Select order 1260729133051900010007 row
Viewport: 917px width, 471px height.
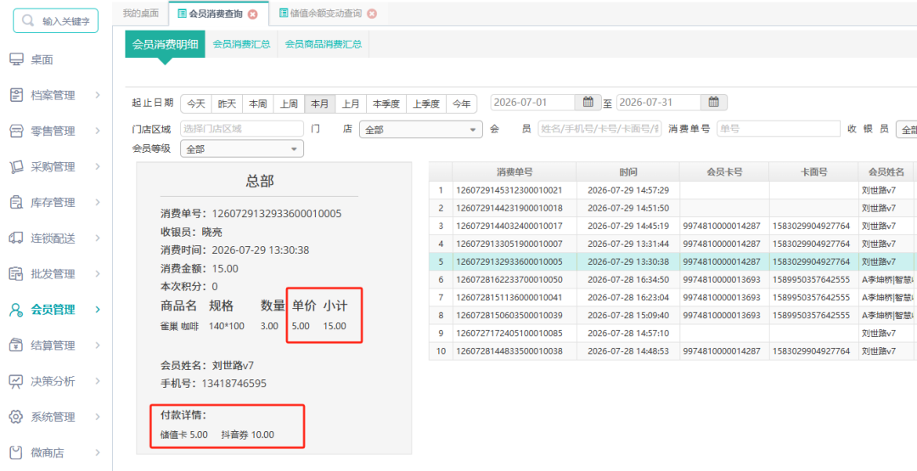pyautogui.click(x=672, y=244)
